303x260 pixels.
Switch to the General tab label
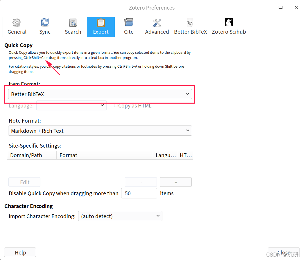(x=17, y=32)
